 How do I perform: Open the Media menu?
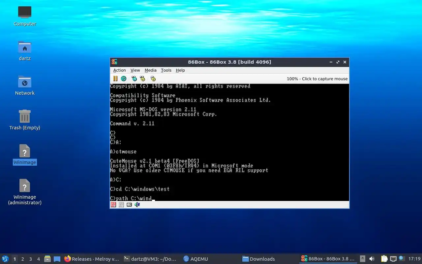[150, 70]
